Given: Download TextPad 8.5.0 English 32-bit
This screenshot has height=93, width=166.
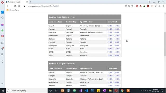Looking at the screenshot, I should 110,26.
